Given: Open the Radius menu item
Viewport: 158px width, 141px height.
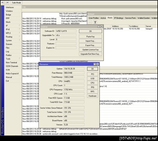Looking at the screenshot, I should [9, 55].
